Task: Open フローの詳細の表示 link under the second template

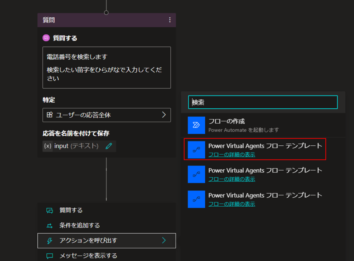Action: tap(232, 179)
